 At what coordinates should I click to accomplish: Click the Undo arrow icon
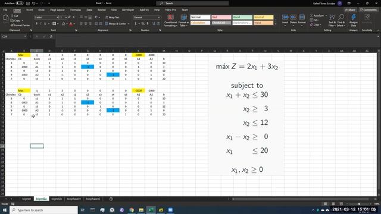point(33,4)
